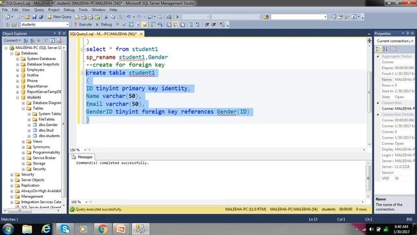Click the query editor vertical scrollbar
417x235 pixels.
[x=369, y=92]
